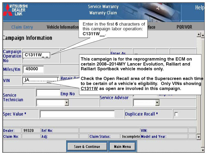Click the inner scrollbar up arrow

point(199,35)
